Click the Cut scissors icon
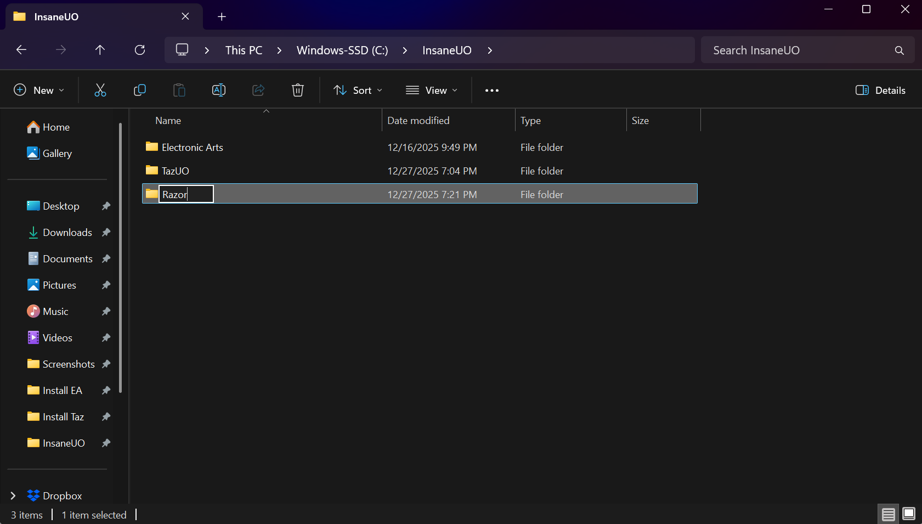 [x=100, y=90]
